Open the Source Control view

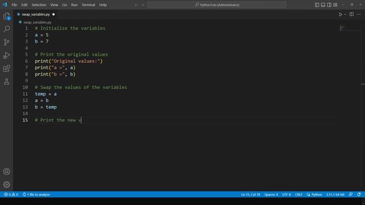(6, 42)
